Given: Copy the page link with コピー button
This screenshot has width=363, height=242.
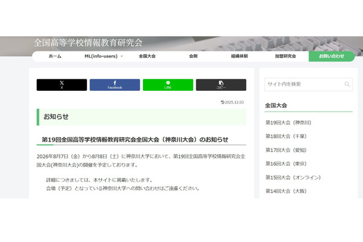Looking at the screenshot, I should (221, 85).
